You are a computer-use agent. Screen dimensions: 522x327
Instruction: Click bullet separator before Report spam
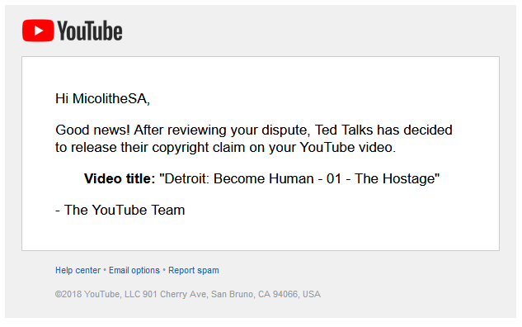coord(164,270)
